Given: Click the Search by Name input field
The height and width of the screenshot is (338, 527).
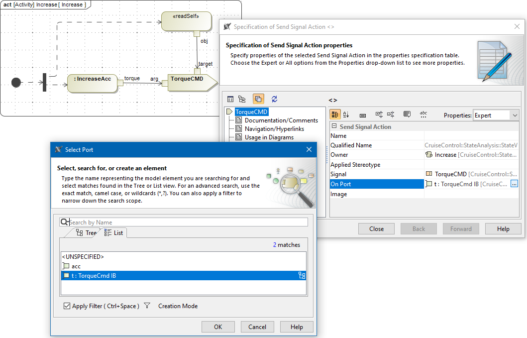Looking at the screenshot, I should tap(187, 222).
